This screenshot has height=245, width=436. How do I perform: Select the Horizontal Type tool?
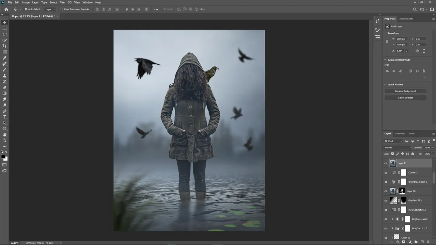click(4, 117)
